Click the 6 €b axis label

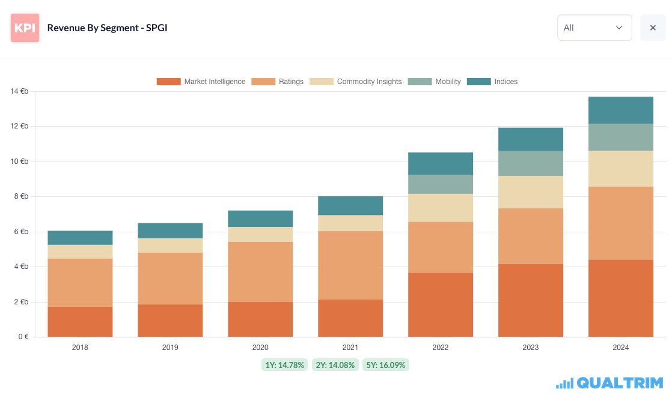tap(21, 232)
